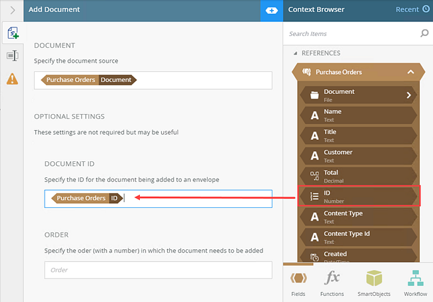This screenshot has height=302, width=433.
Task: Collapse the REFERENCES section
Action: (295, 53)
